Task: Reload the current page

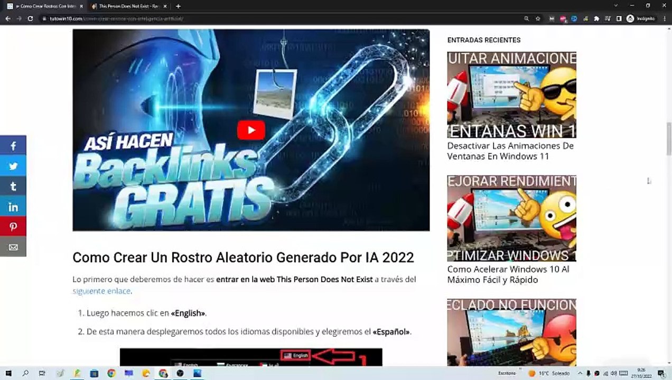Action: 31,18
